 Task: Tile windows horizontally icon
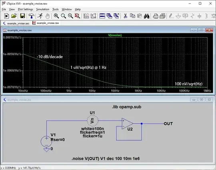(102, 16)
